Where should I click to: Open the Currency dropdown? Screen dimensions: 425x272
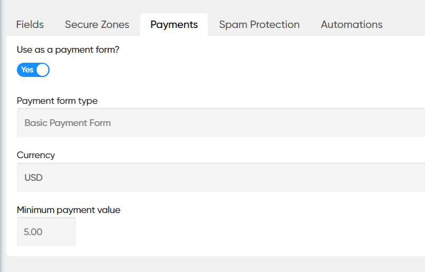(221, 177)
